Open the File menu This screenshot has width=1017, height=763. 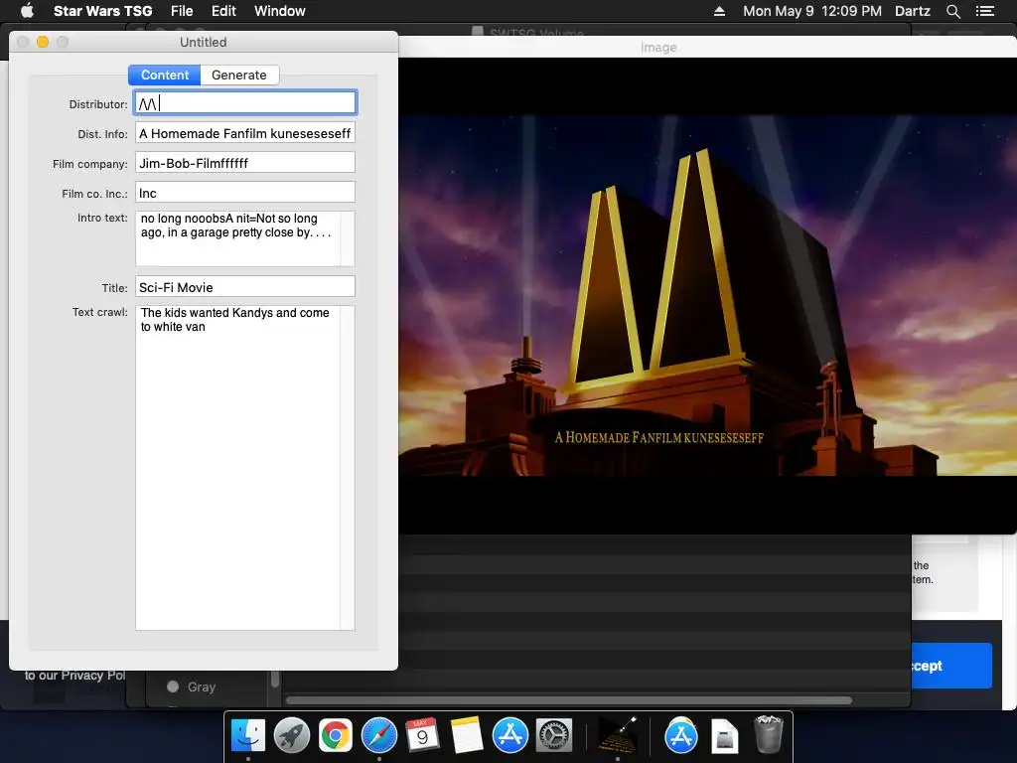click(x=182, y=11)
